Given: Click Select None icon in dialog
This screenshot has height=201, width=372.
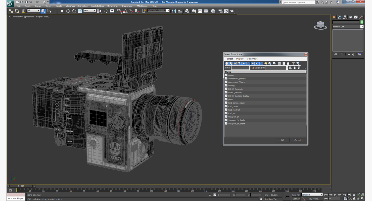Looking at the screenshot, I should (x=284, y=64).
